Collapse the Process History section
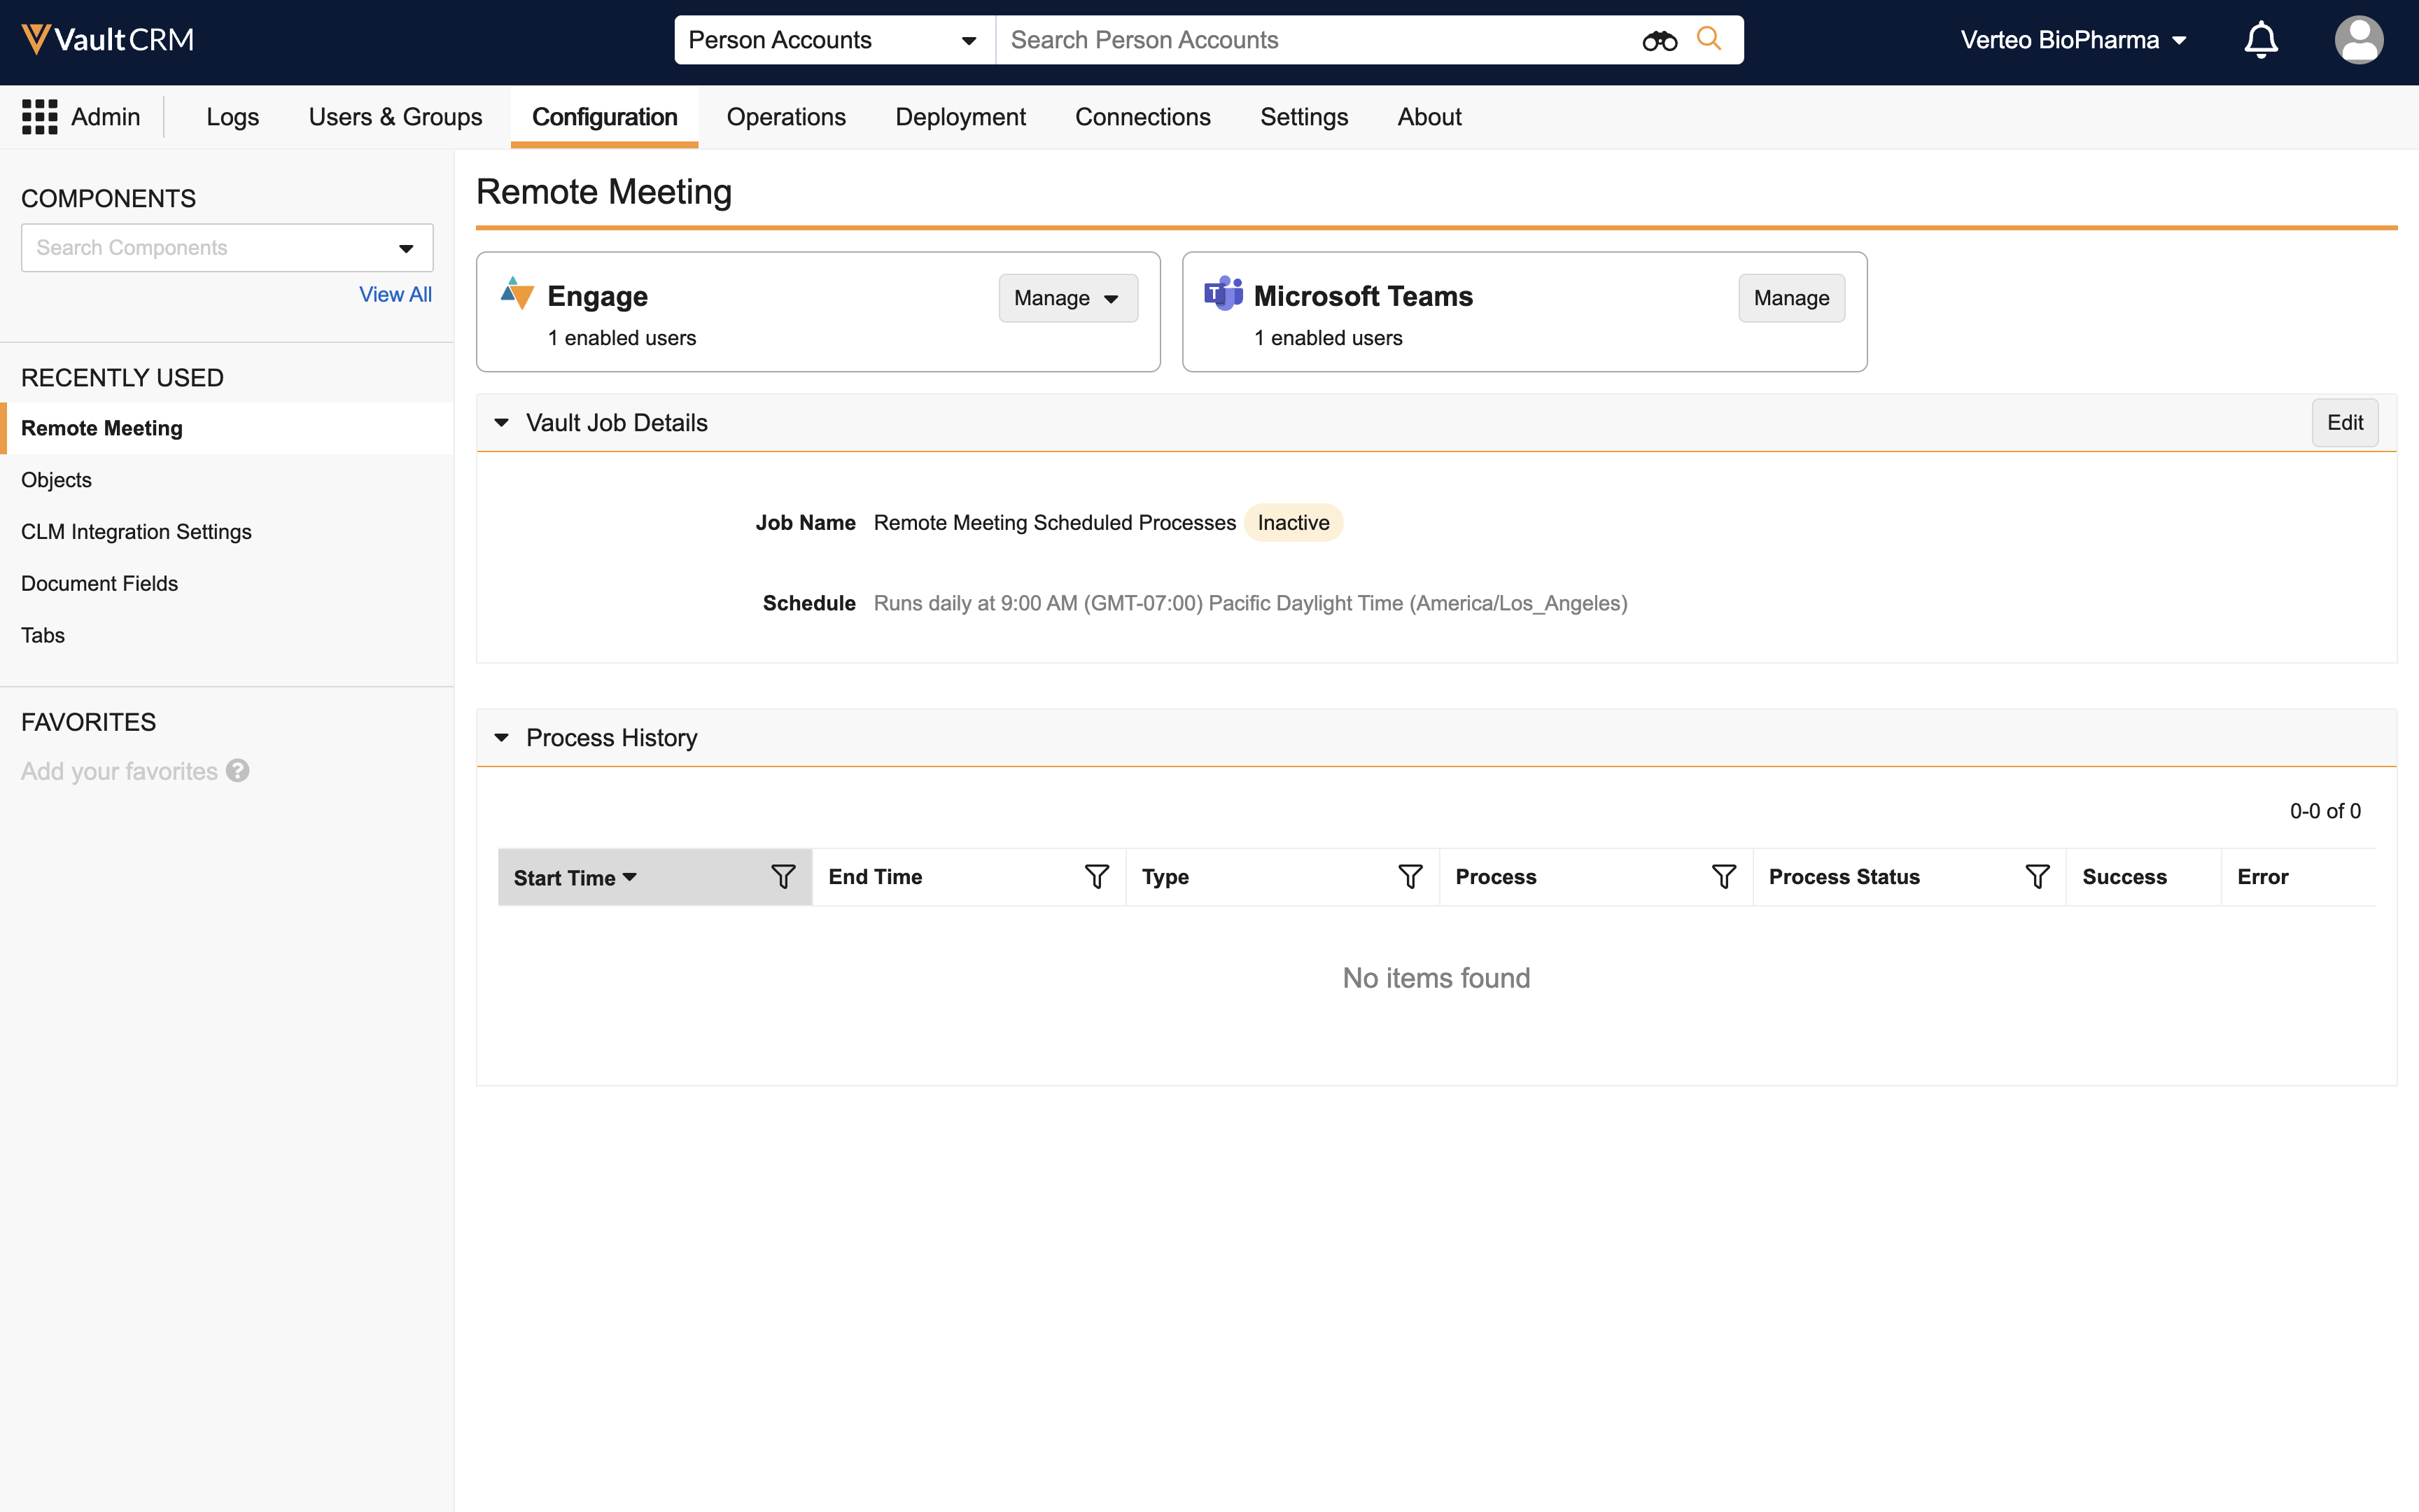The width and height of the screenshot is (2419, 1512). [x=502, y=738]
